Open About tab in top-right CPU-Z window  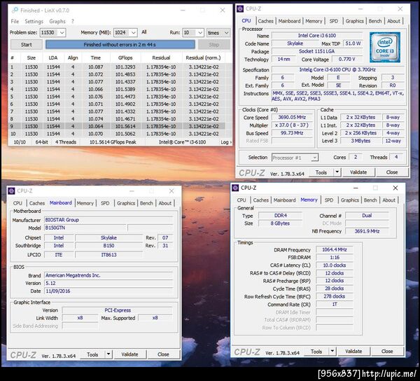393,21
